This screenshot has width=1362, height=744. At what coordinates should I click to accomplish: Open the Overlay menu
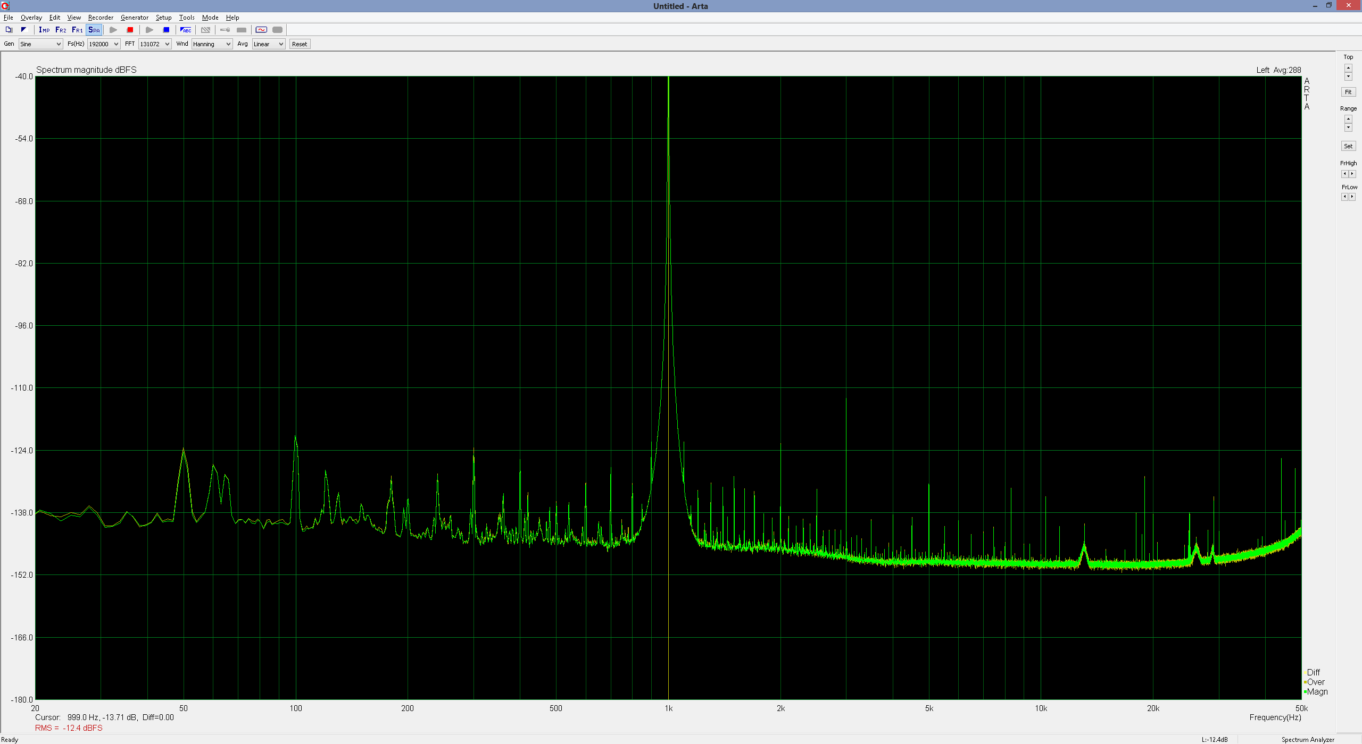coord(31,18)
